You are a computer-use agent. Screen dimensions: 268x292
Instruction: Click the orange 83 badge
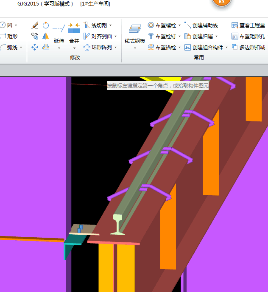pyautogui.click(x=221, y=2)
